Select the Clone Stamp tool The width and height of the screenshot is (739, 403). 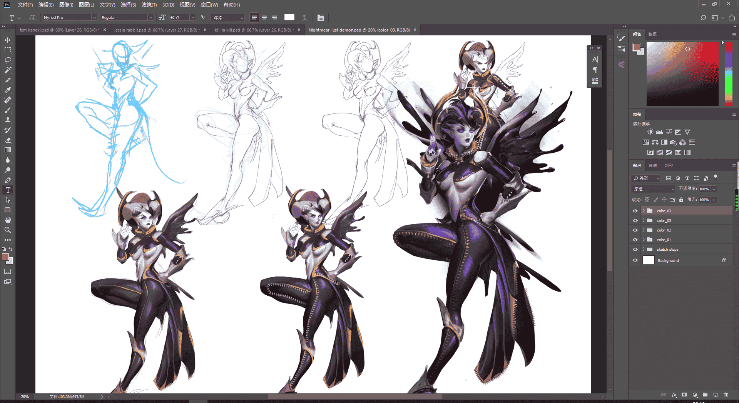(x=8, y=120)
